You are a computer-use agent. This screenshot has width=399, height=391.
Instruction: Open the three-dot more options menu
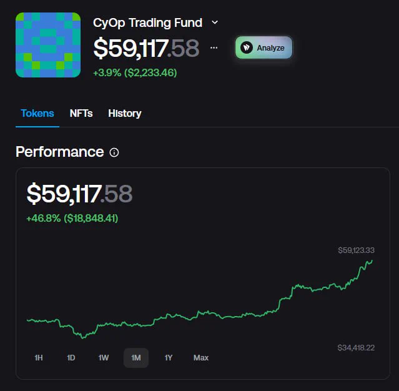click(x=214, y=47)
